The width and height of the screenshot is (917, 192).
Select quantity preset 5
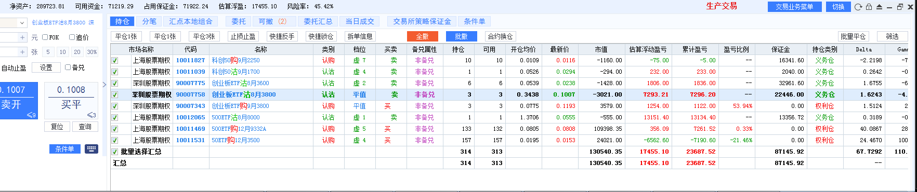[x=48, y=52]
